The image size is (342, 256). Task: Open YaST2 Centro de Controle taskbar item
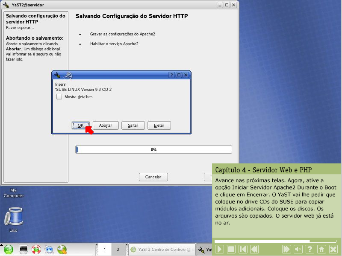(x=162, y=250)
